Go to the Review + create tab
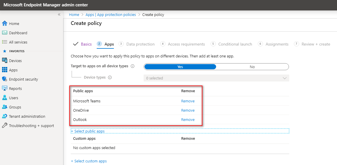Image resolution: width=337 pixels, height=165 pixels. 316,44
